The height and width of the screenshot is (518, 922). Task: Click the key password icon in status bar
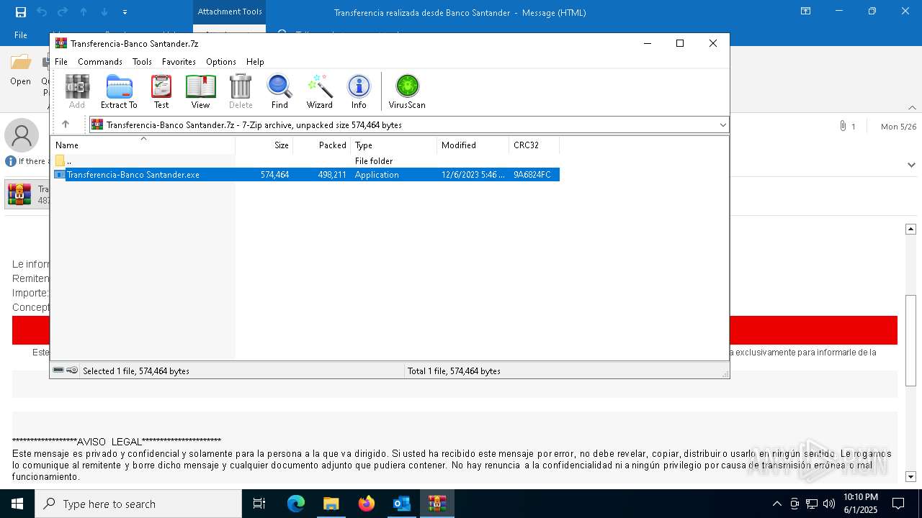pyautogui.click(x=72, y=371)
